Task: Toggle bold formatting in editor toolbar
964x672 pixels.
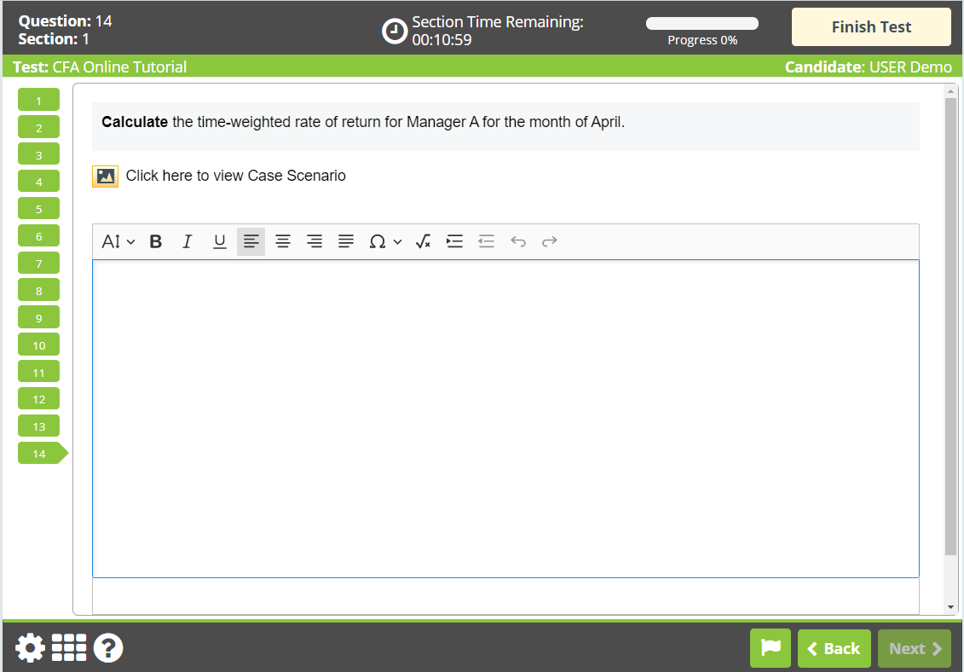Action: (x=155, y=241)
